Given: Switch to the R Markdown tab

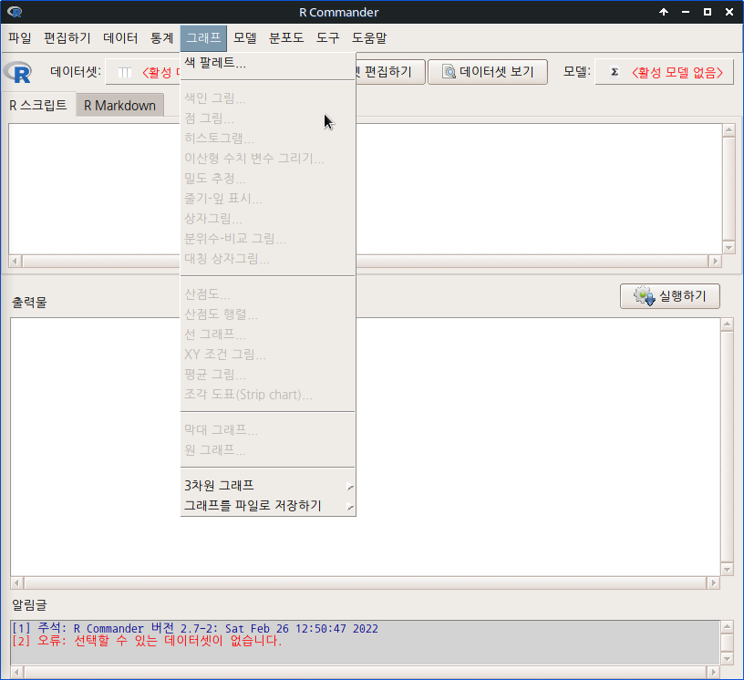Looking at the screenshot, I should point(119,106).
